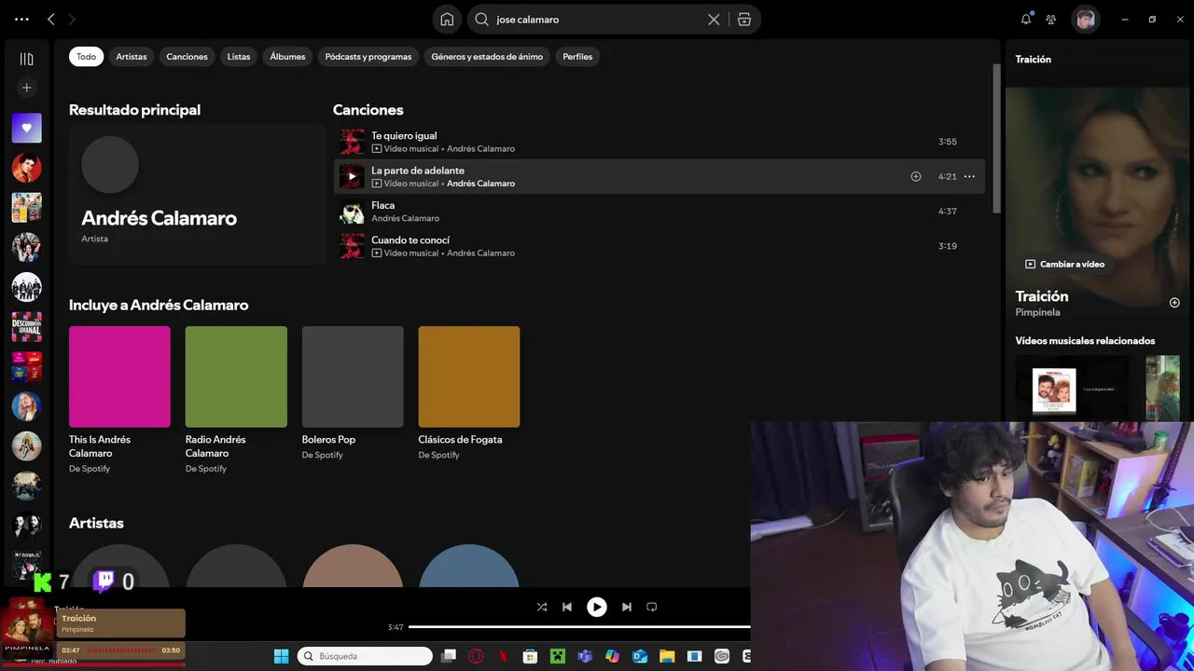Screen dimensions: 1194x671
Task: Open Microsoft Store from taskbar
Action: pos(530,656)
